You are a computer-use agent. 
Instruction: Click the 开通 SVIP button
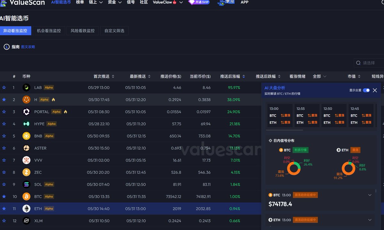pos(199,2)
